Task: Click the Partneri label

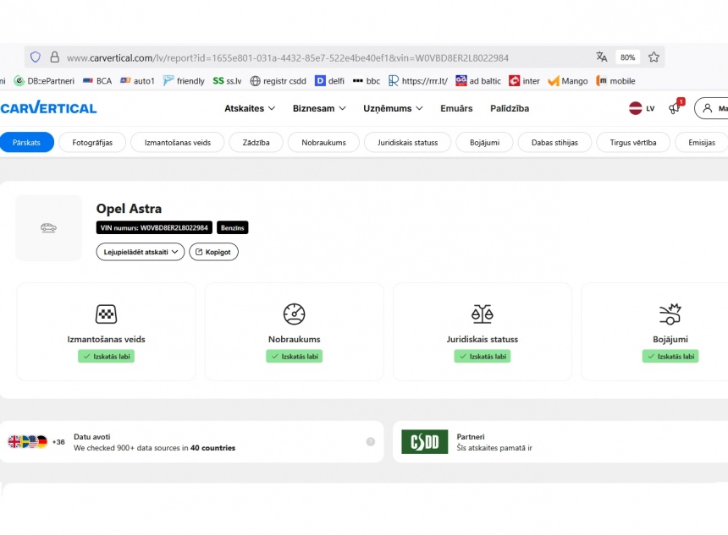Action: pyautogui.click(x=471, y=437)
